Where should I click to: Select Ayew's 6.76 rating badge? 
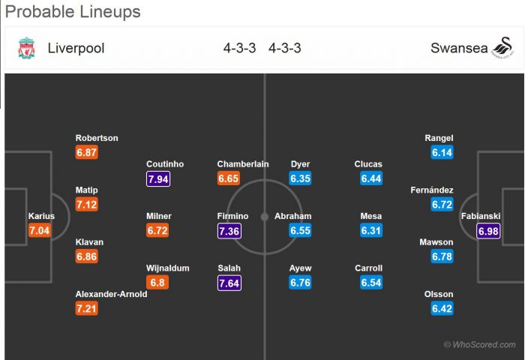coord(301,283)
